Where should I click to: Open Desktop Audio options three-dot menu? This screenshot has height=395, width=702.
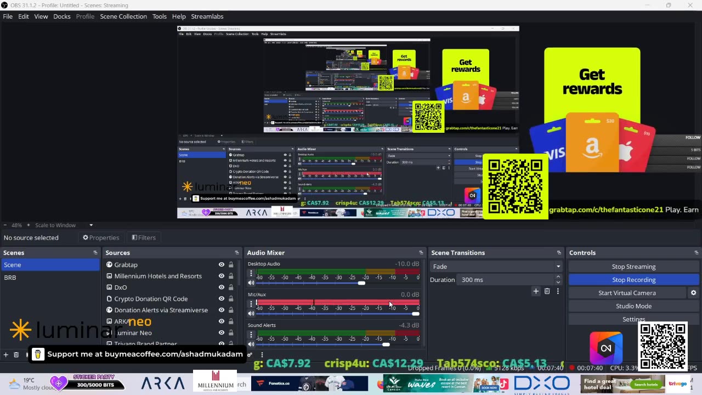coord(251,273)
